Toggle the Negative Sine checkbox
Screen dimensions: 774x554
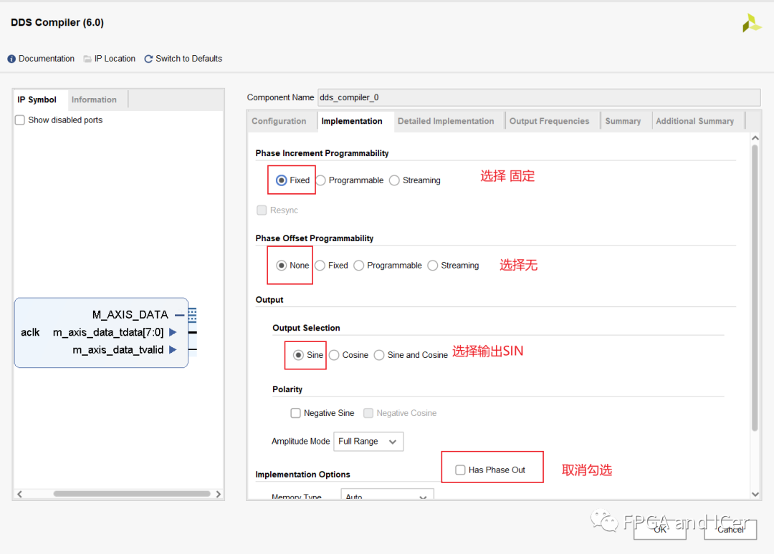click(x=296, y=413)
